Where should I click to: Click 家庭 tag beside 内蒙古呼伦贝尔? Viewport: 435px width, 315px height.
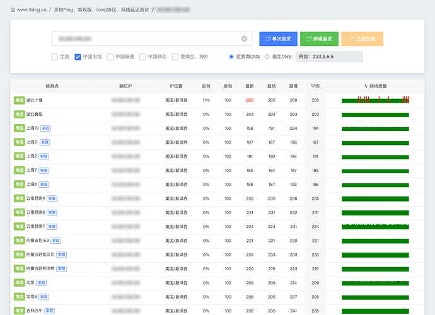[x=62, y=255]
